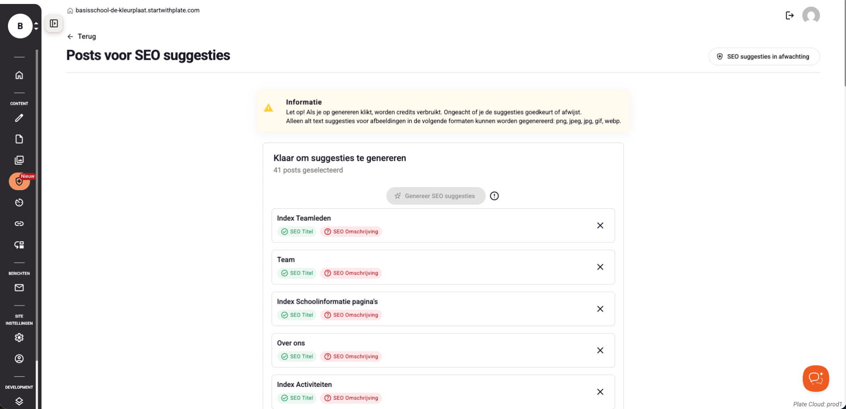Screen dimensions: 846x409
Task: Click the info exclamation icon beside Genereer
Action: tap(494, 196)
